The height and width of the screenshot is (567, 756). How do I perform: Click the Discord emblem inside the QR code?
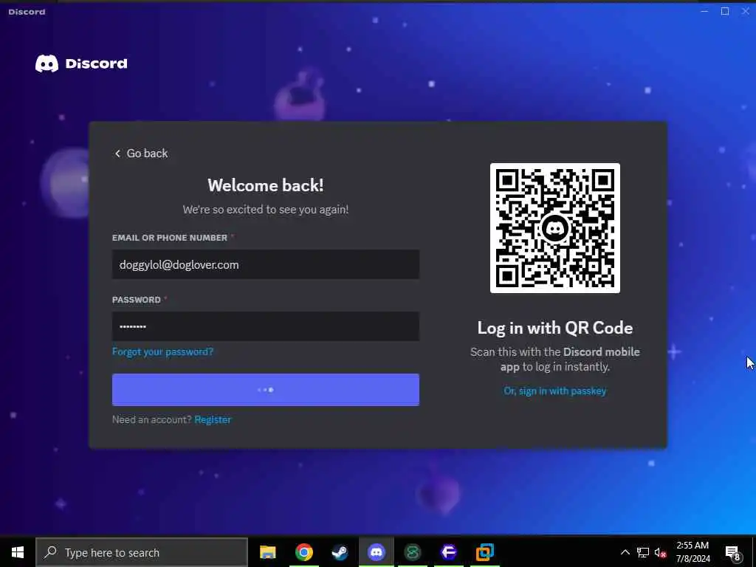pos(555,228)
